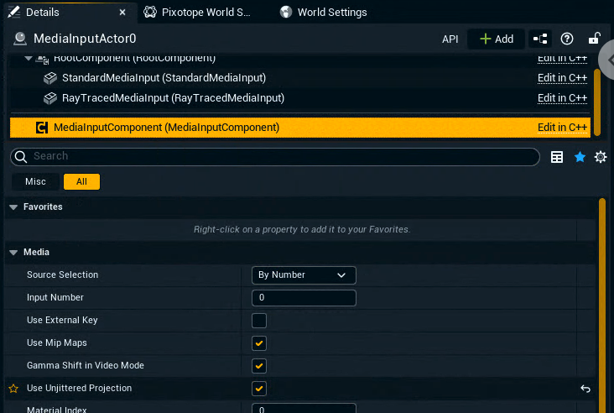Collapse the Favorites section
The image size is (614, 413).
13,206
